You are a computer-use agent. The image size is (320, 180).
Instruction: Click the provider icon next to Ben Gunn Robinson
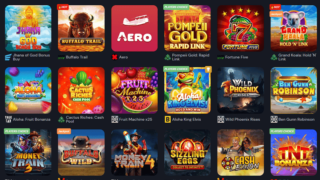click(274, 119)
